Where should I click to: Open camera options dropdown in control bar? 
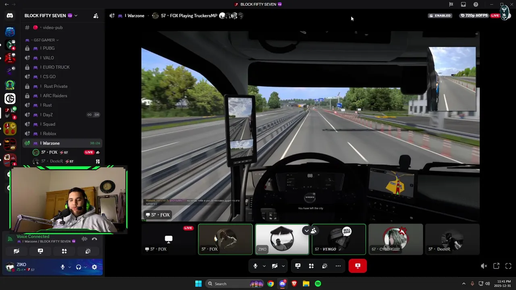point(283,266)
